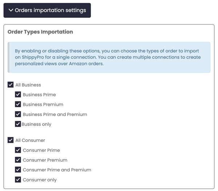Click the blue info message box

pyautogui.click(x=109, y=57)
